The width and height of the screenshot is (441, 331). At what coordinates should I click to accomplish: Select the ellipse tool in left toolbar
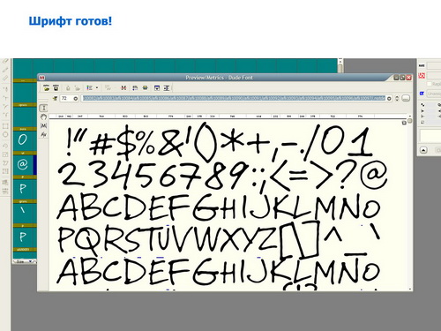5,135
